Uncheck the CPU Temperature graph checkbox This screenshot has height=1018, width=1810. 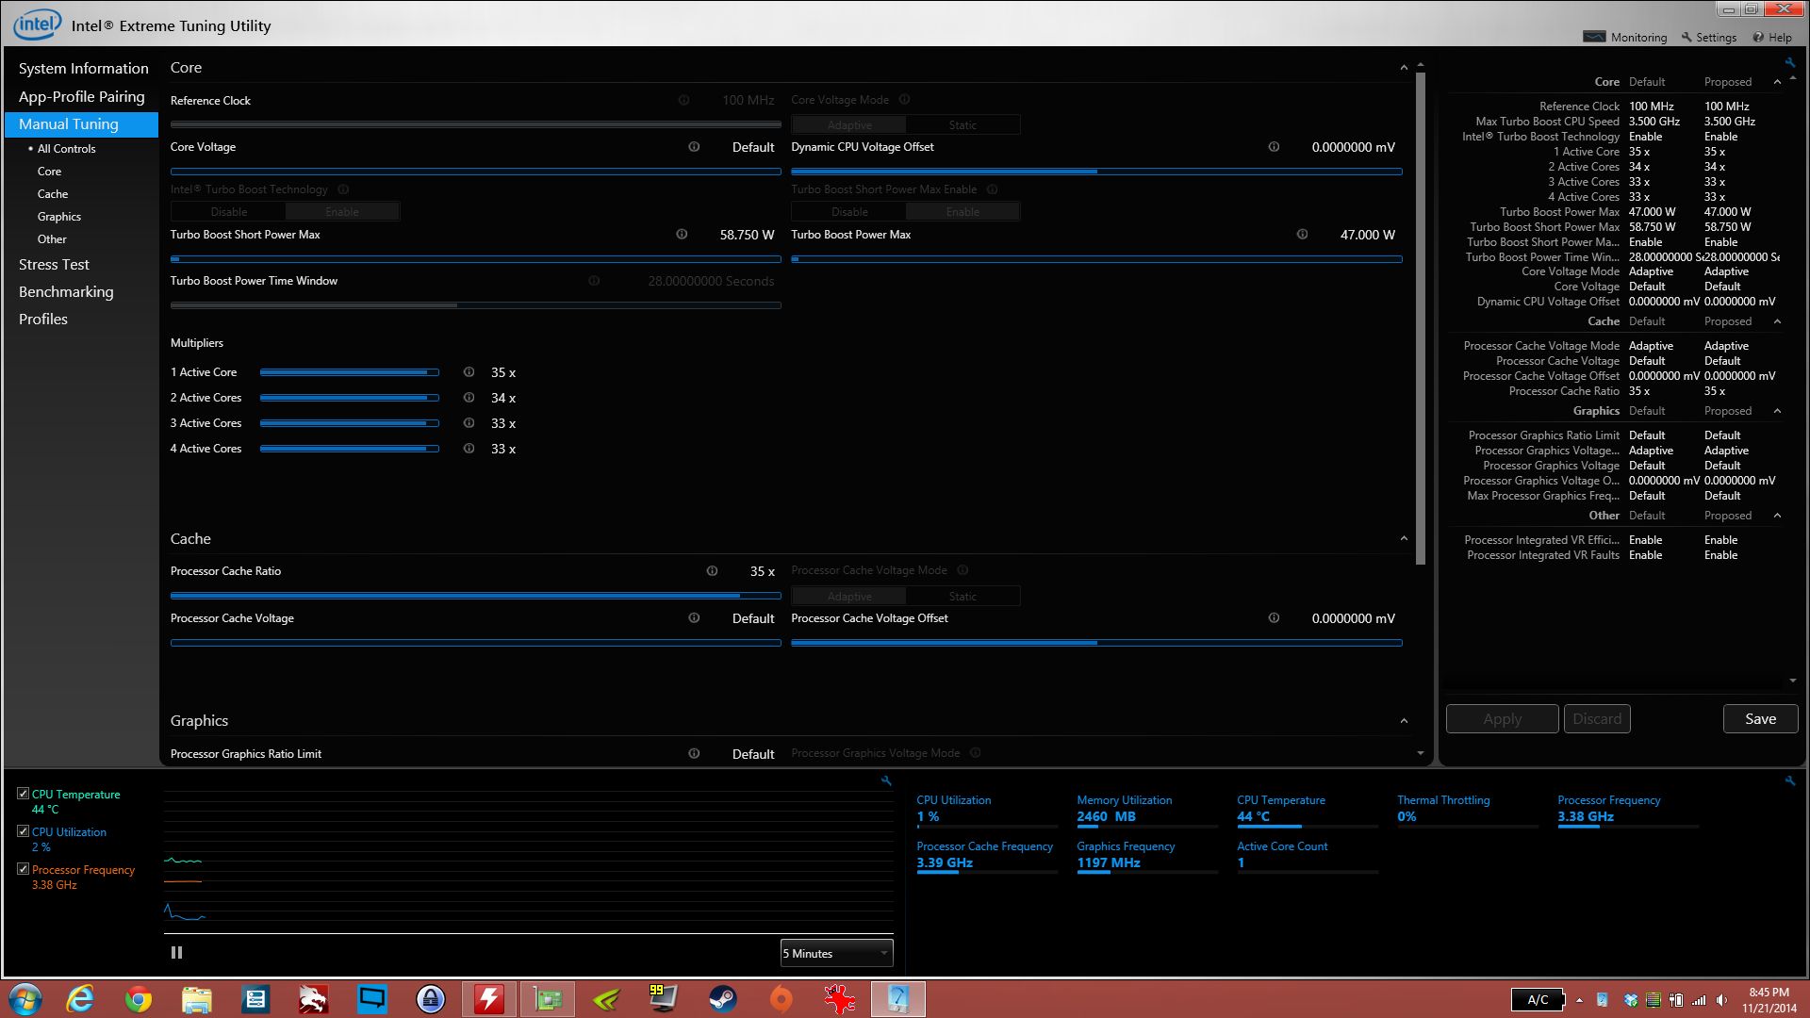pyautogui.click(x=24, y=794)
